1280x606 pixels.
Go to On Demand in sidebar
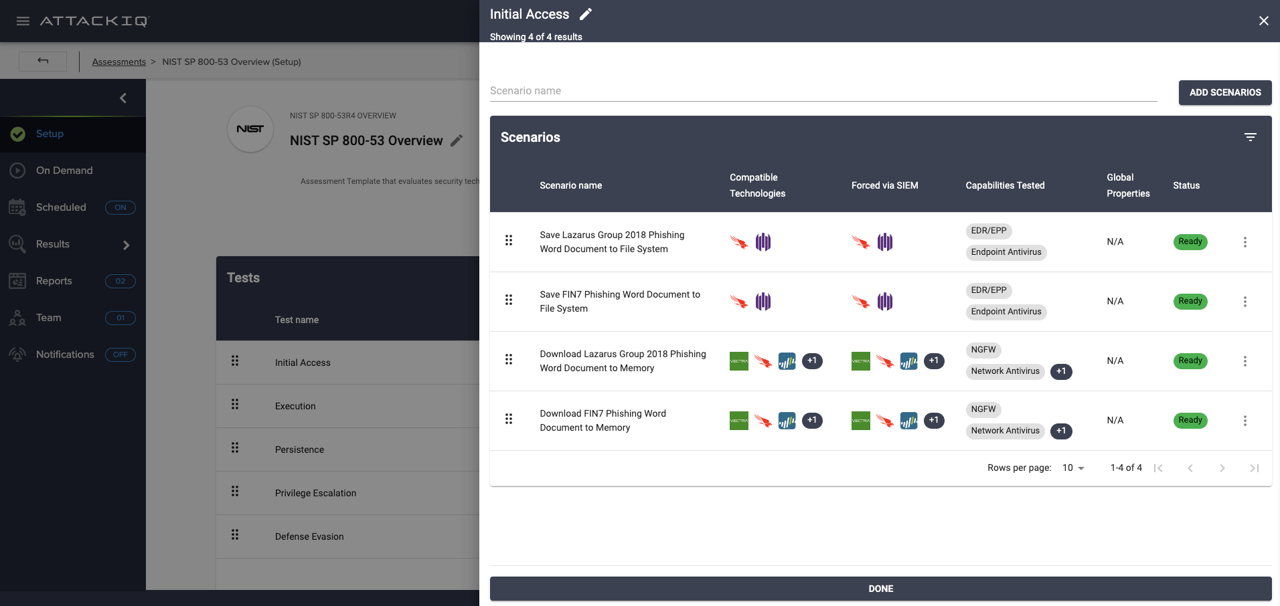click(64, 171)
